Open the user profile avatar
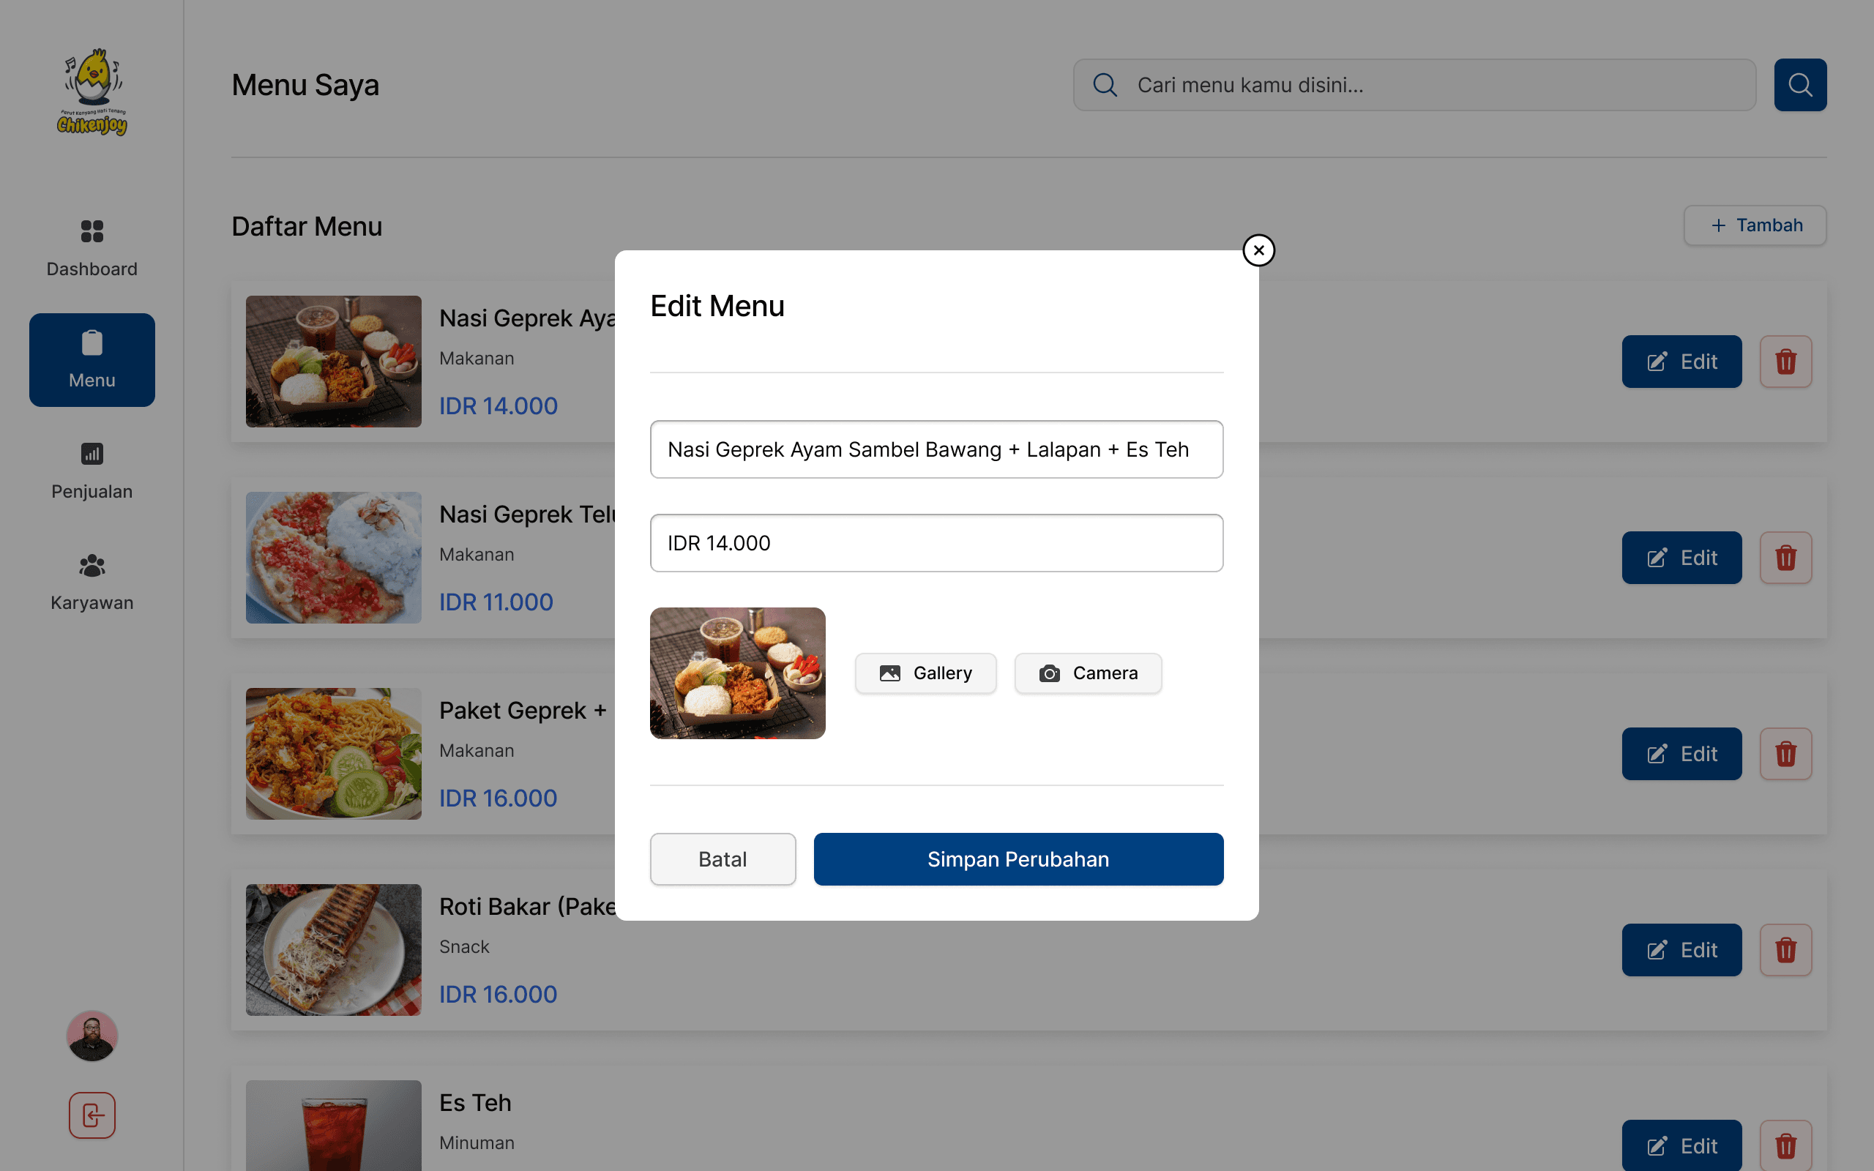Viewport: 1874px width, 1171px height. coord(92,1036)
